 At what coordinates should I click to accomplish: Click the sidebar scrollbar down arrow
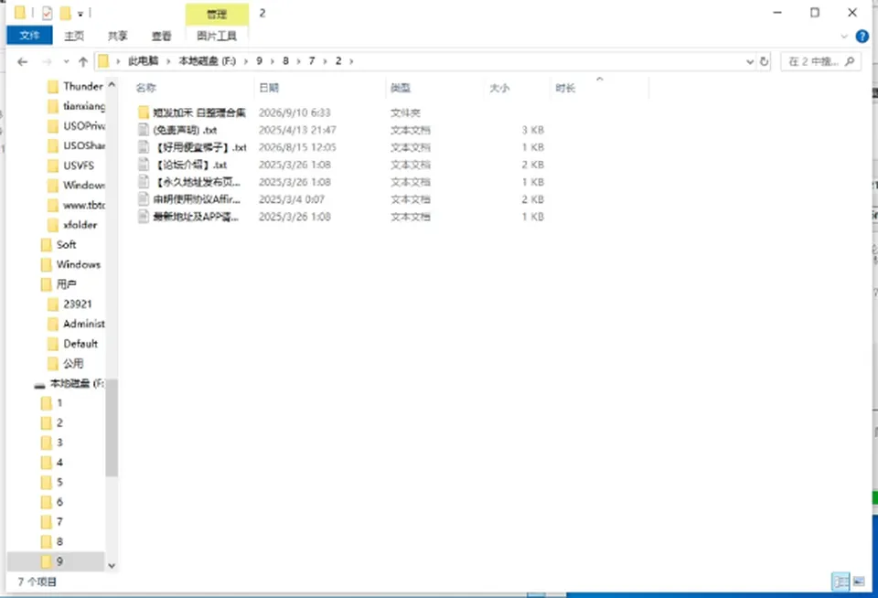click(x=112, y=565)
